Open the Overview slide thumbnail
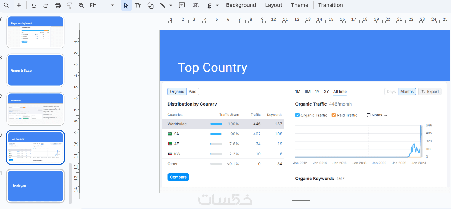Screen dimensions: 451x209 point(35,109)
